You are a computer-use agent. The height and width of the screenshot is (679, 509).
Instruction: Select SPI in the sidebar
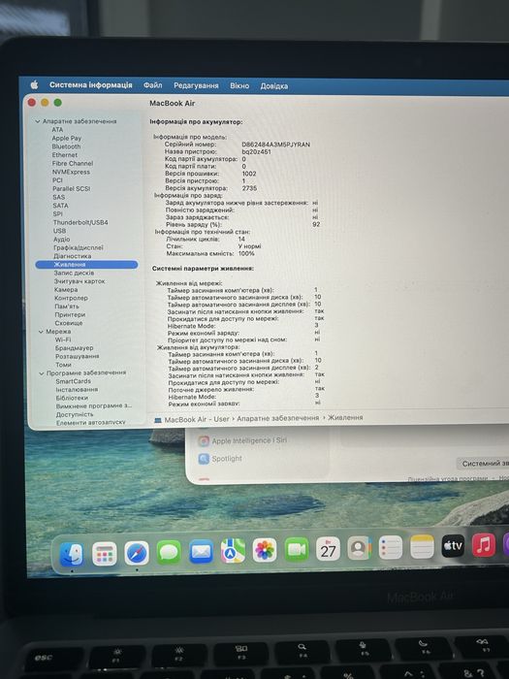click(x=58, y=213)
